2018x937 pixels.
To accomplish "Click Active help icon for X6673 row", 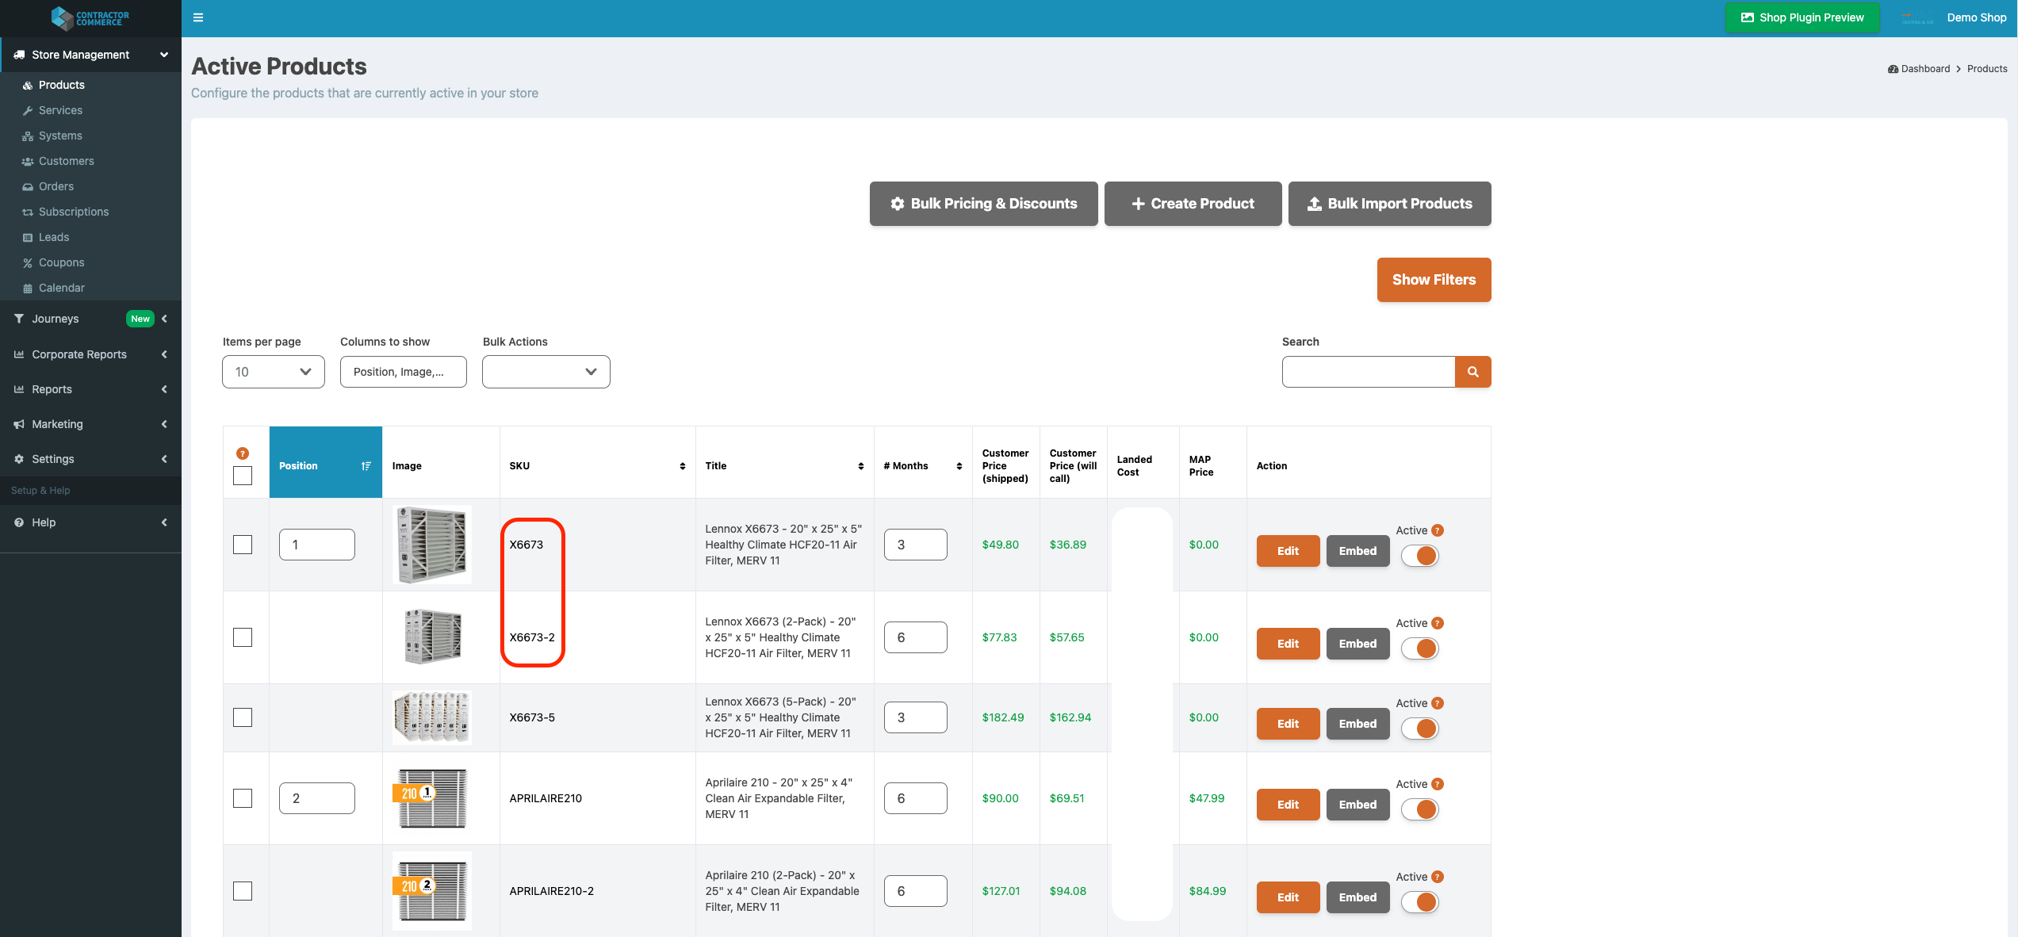I will (x=1438, y=530).
